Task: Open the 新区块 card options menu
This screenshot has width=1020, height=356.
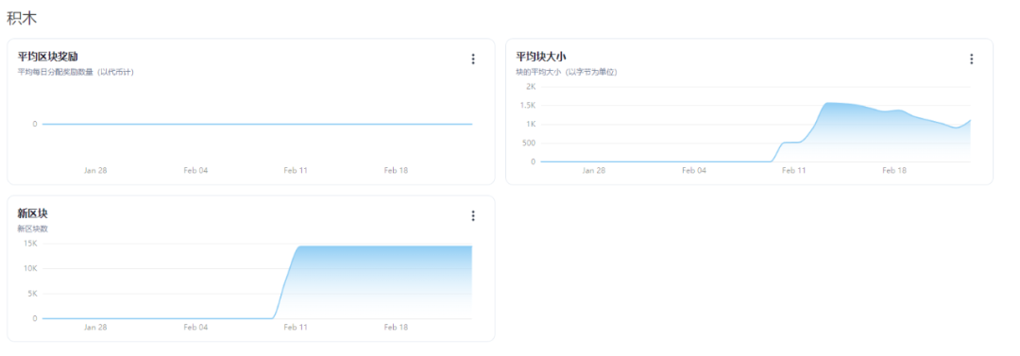Action: (473, 216)
